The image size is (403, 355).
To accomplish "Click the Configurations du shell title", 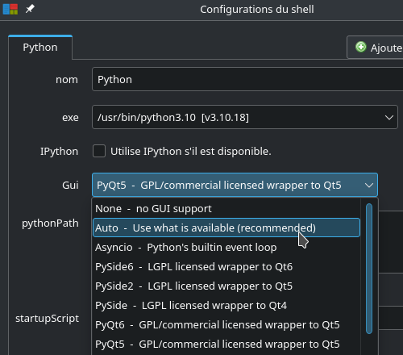I will tap(257, 10).
